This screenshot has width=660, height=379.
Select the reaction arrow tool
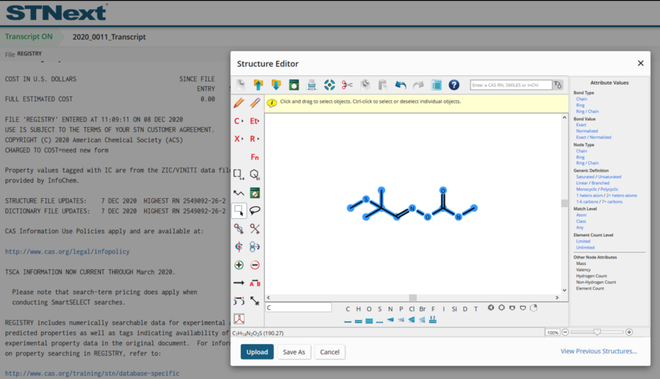pyautogui.click(x=239, y=283)
